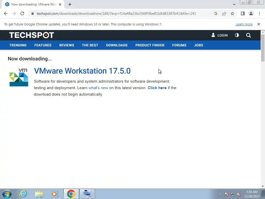Close the 'Now downloading' tab
Screen dimensions: 265x199
60,4
